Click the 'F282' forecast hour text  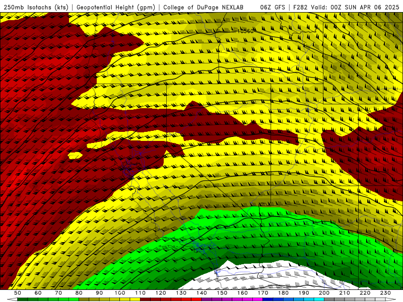300,8
